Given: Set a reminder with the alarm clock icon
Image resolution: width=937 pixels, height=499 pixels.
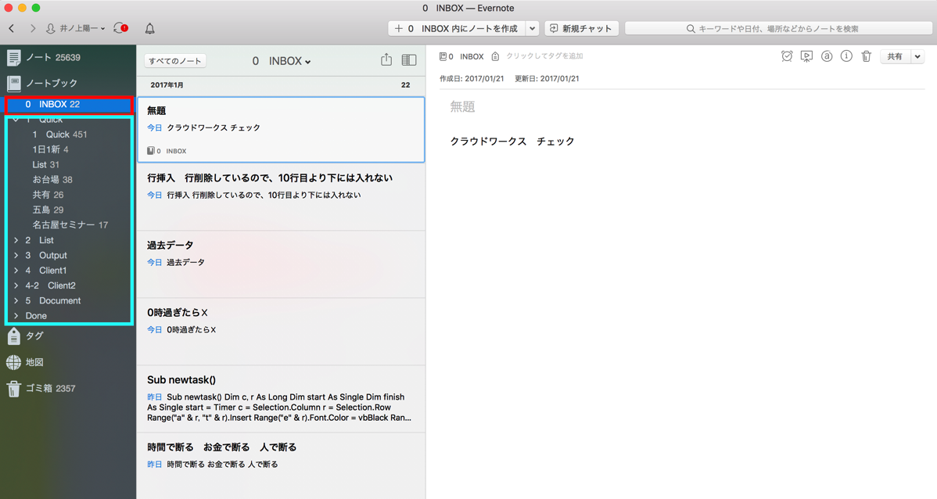Looking at the screenshot, I should coord(787,56).
